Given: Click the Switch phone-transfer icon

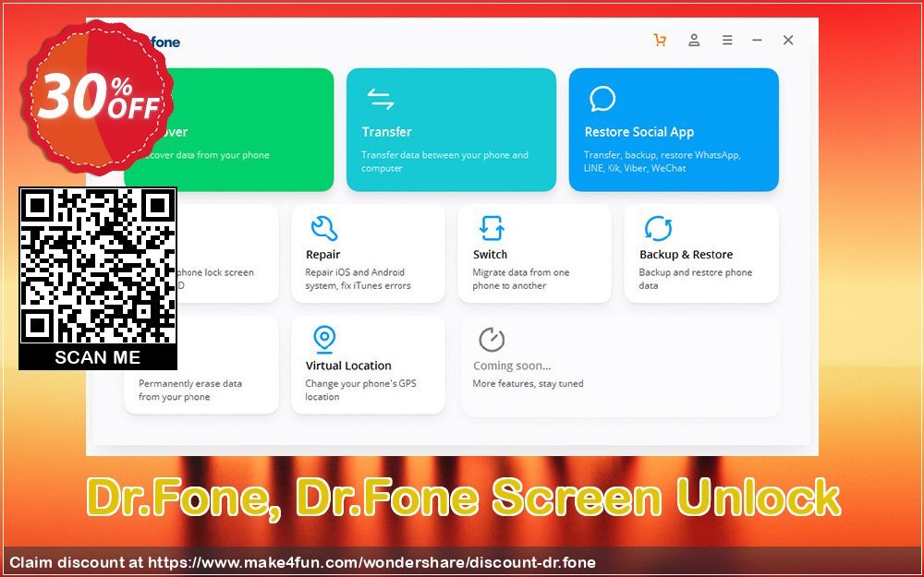Looking at the screenshot, I should pyautogui.click(x=492, y=228).
